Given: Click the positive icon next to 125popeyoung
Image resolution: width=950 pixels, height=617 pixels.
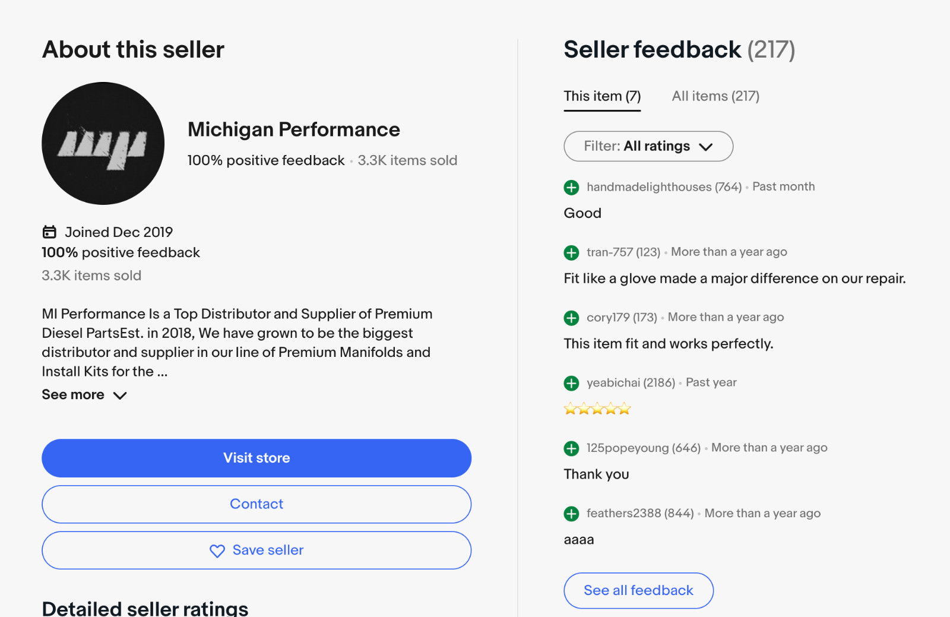Looking at the screenshot, I should tap(571, 449).
